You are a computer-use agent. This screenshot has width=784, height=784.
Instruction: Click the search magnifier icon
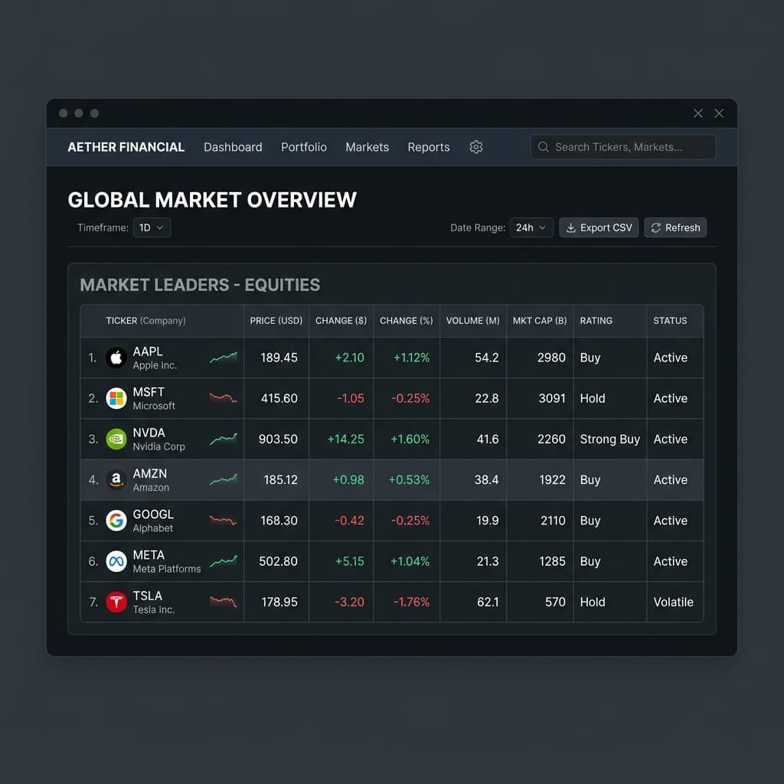click(543, 147)
